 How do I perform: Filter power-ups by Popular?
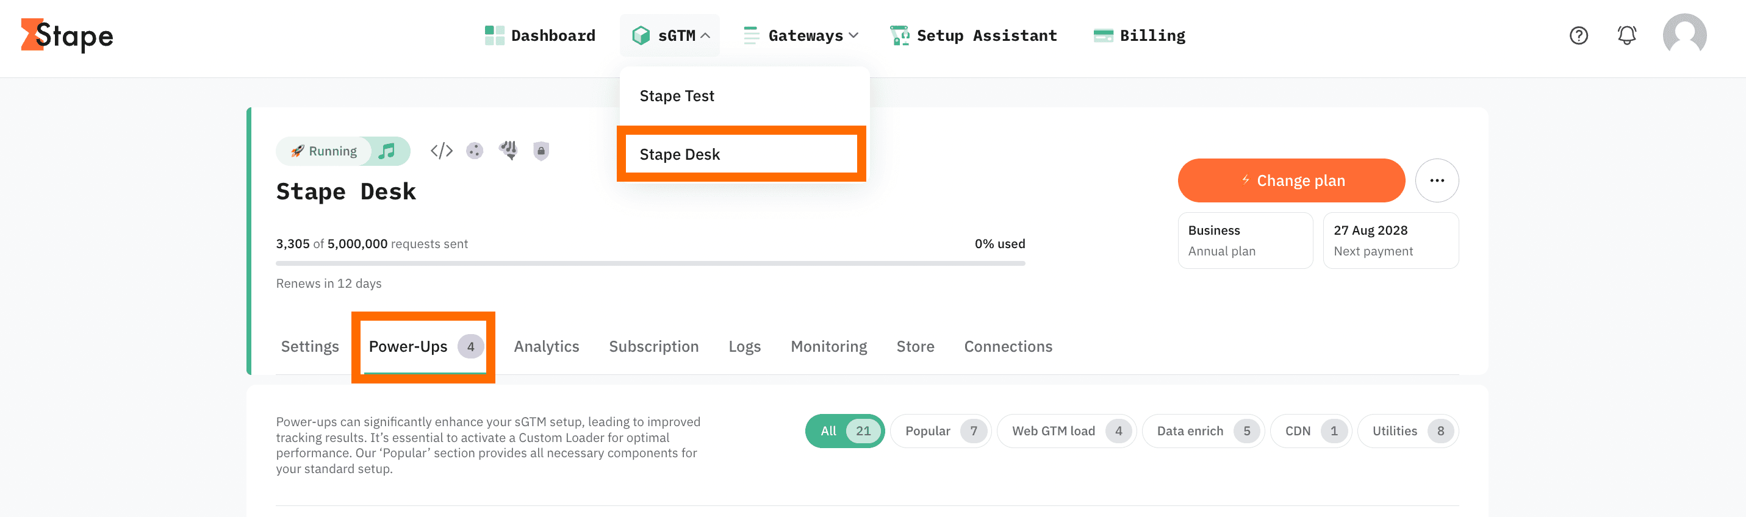940,431
